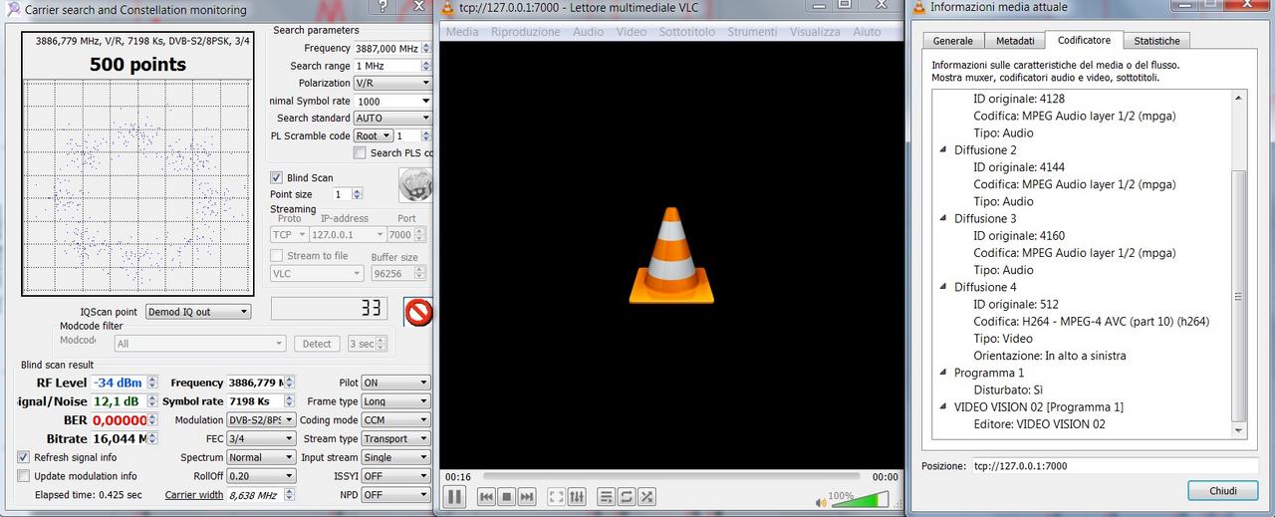Screen dimensions: 1275x517
Task: Toggle Blind Scan checkbox
Action: pyautogui.click(x=277, y=177)
